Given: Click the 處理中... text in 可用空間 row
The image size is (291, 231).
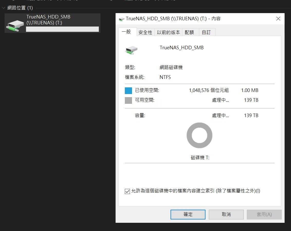Looking at the screenshot, I should pyautogui.click(x=220, y=100).
